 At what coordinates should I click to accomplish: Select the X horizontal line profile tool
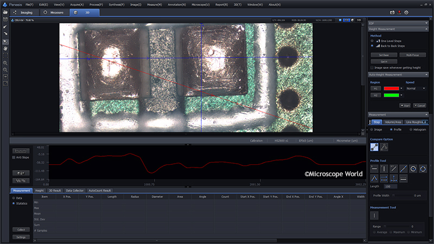(x=374, y=169)
